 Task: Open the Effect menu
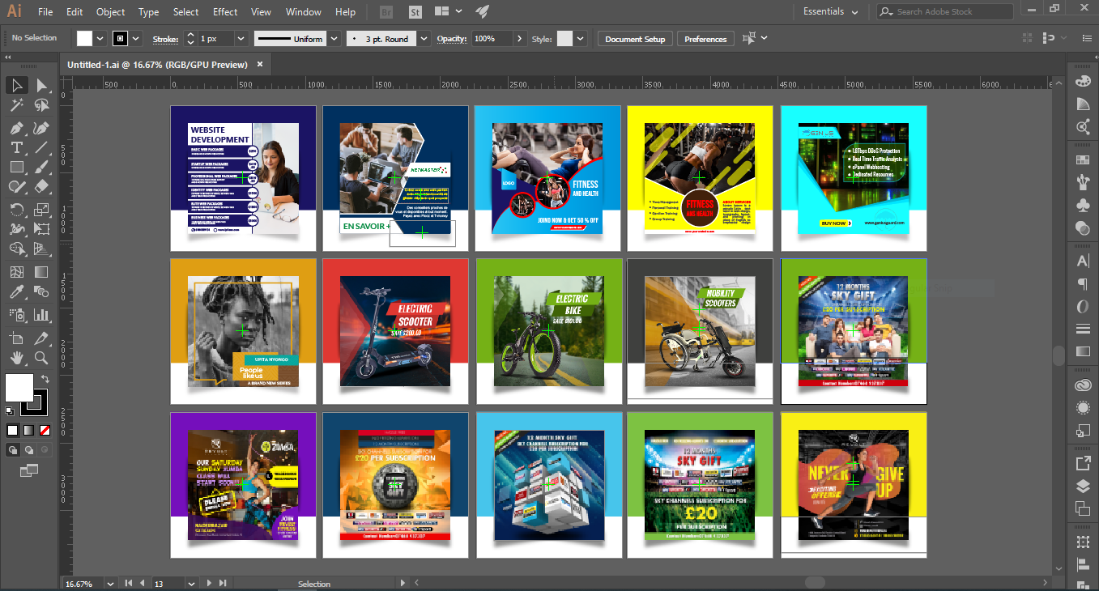click(x=224, y=11)
